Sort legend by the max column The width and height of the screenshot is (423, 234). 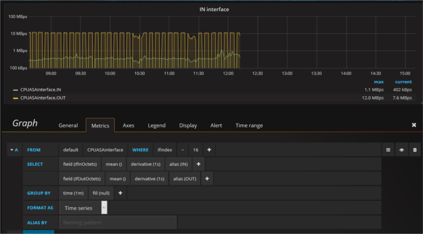click(379, 82)
